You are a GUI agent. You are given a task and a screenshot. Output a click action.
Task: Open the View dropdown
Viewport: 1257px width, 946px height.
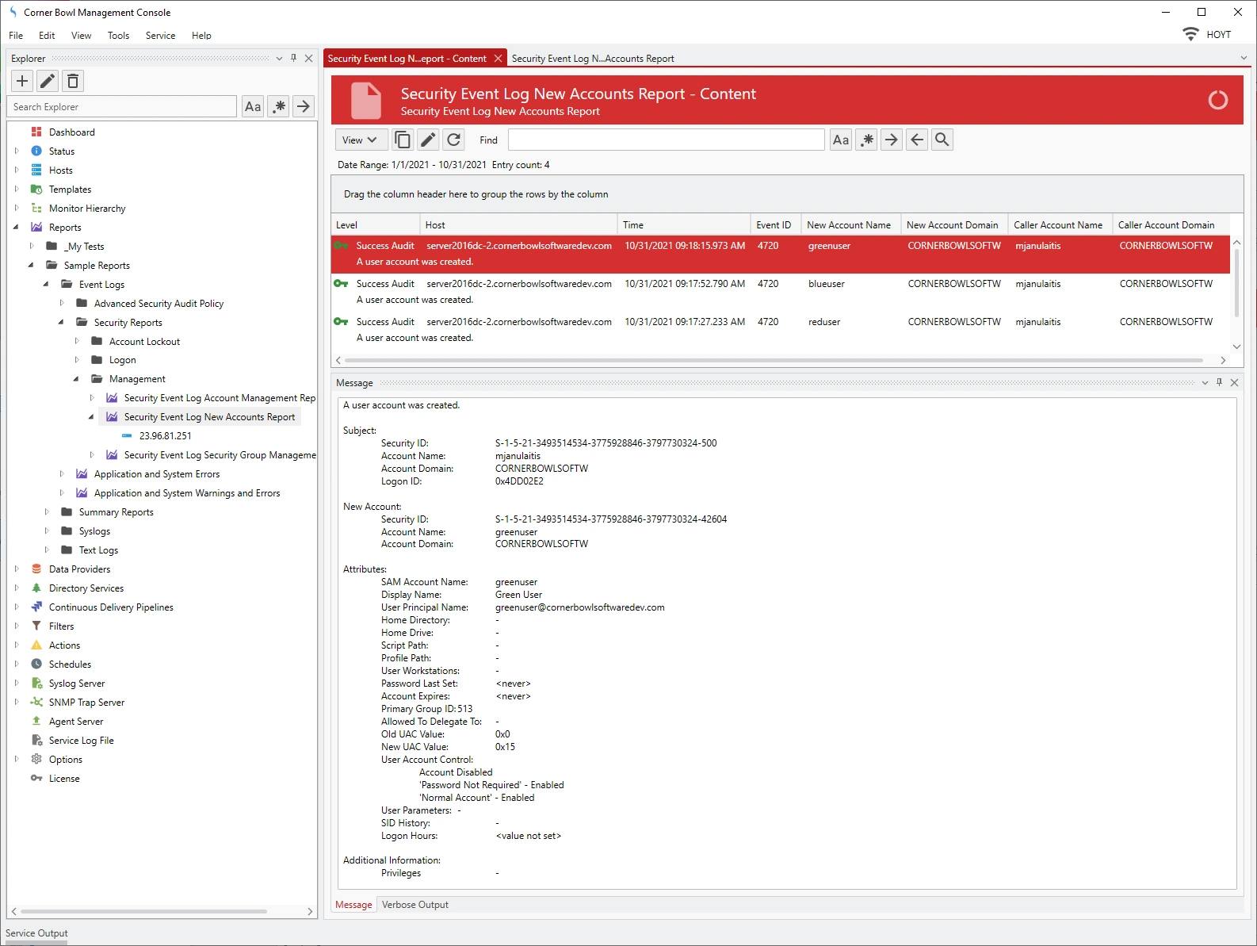pos(361,140)
